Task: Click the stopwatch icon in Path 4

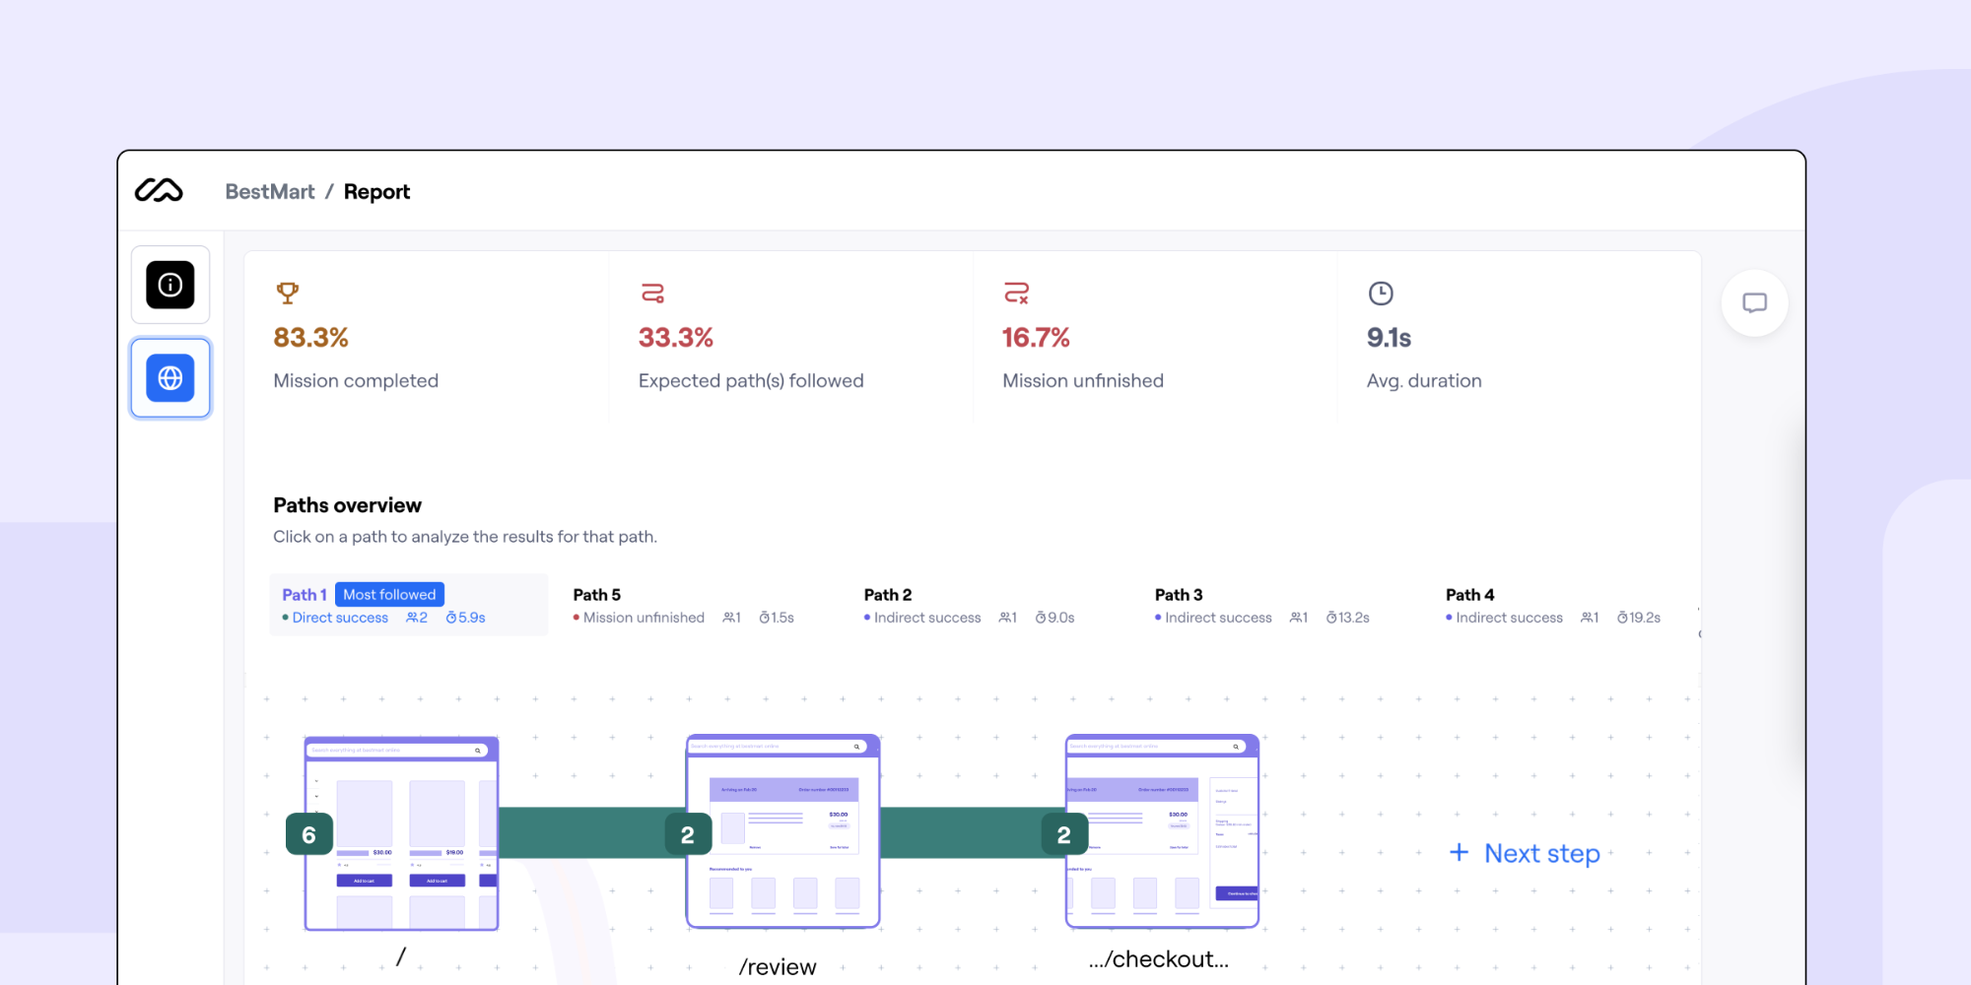Action: pos(1622,618)
